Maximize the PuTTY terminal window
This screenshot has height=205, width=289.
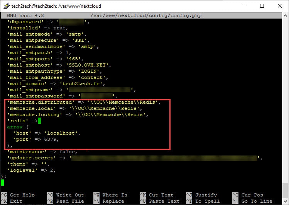(x=262, y=6)
